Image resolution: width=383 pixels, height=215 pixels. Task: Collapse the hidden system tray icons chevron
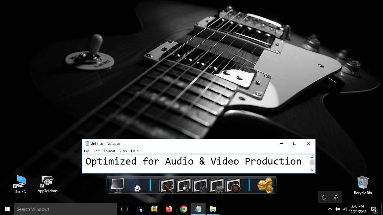pos(330,209)
